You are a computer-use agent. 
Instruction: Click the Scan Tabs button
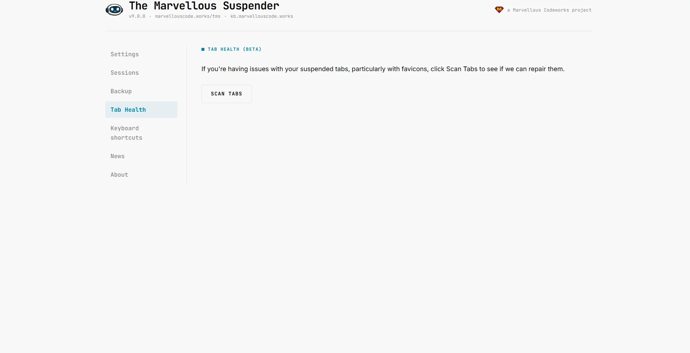(x=226, y=94)
